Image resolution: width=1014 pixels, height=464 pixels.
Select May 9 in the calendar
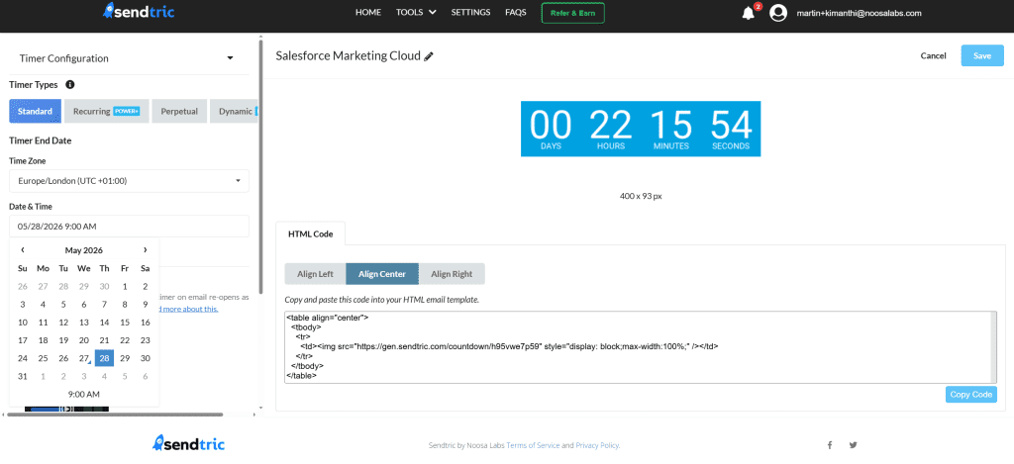coord(145,304)
